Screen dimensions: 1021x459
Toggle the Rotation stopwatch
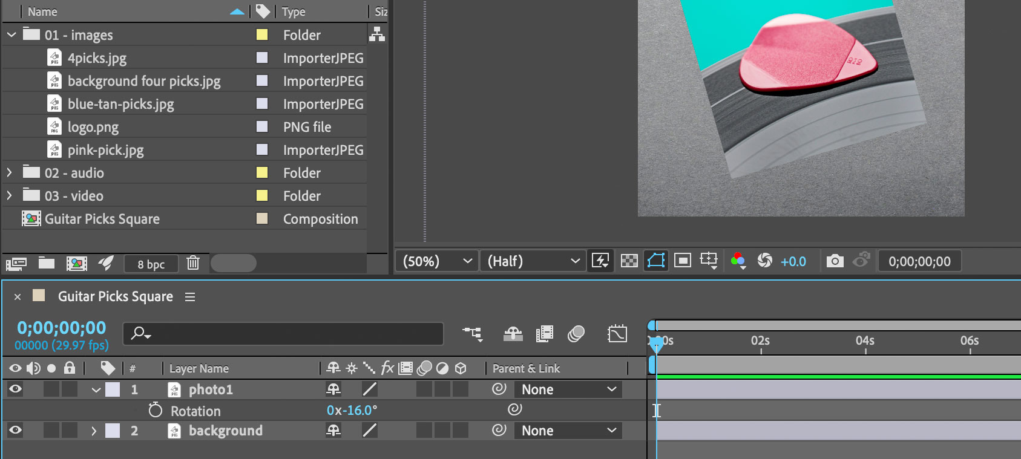[x=156, y=410]
